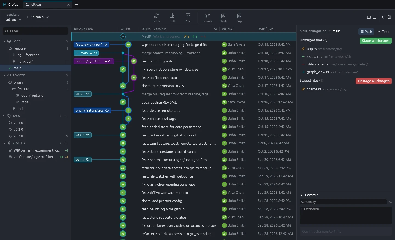Screen dimensions: 395x240
Task: Click the purple feature/egui-fro… branch label
Action: point(94,61)
